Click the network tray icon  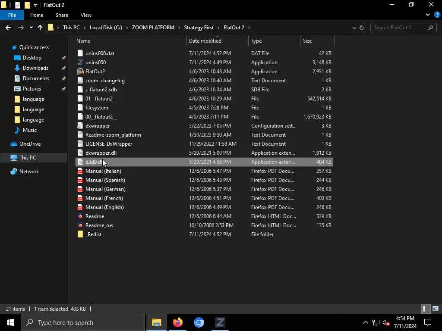pyautogui.click(x=376, y=322)
